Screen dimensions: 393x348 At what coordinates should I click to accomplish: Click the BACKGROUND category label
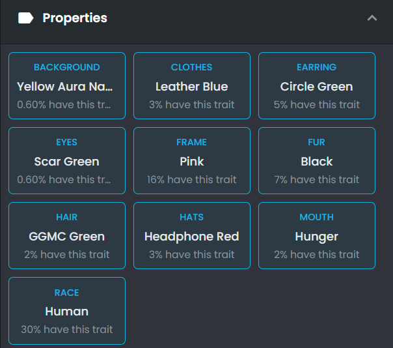click(67, 67)
